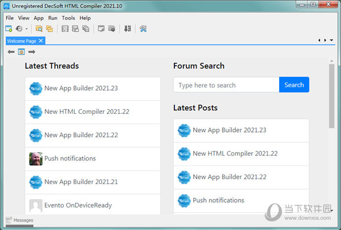Open the Messages panel at bottom
Screen dimensions: 341x230
19,220
